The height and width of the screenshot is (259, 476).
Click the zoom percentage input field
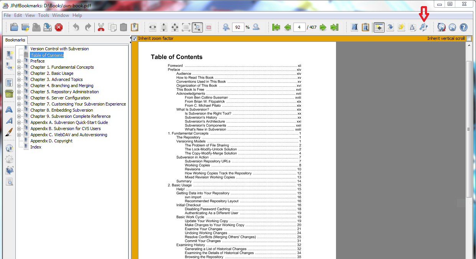[238, 27]
